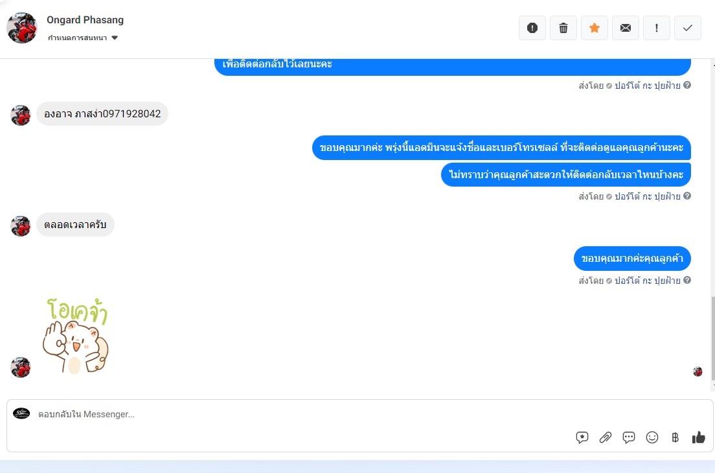Click the โอเคจ้า bear sticker
The image size is (715, 473).
(75, 336)
